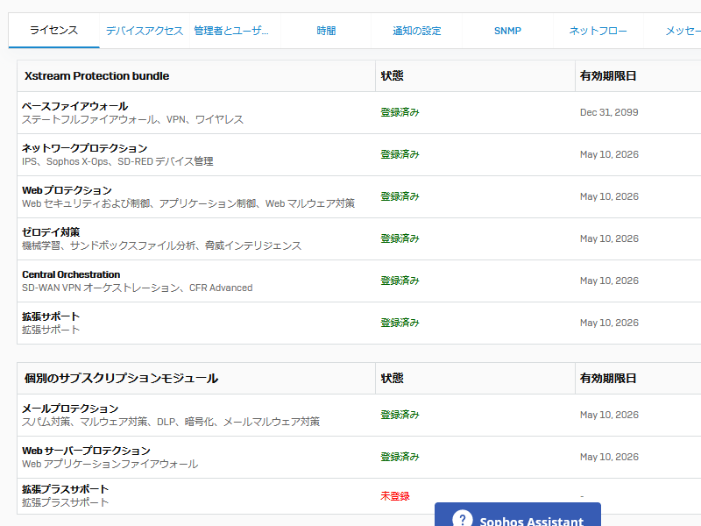Click the 個別のサブスクリプションモジュール table header
The image size is (701, 526).
tap(121, 379)
